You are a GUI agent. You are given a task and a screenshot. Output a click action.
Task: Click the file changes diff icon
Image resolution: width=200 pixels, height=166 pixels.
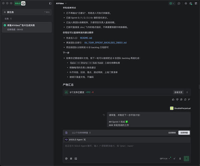click(67, 92)
